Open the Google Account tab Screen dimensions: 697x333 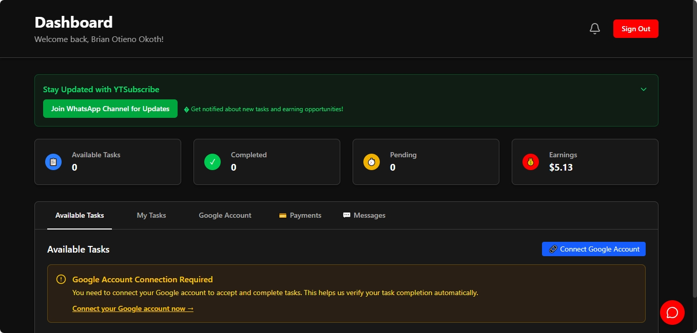225,215
